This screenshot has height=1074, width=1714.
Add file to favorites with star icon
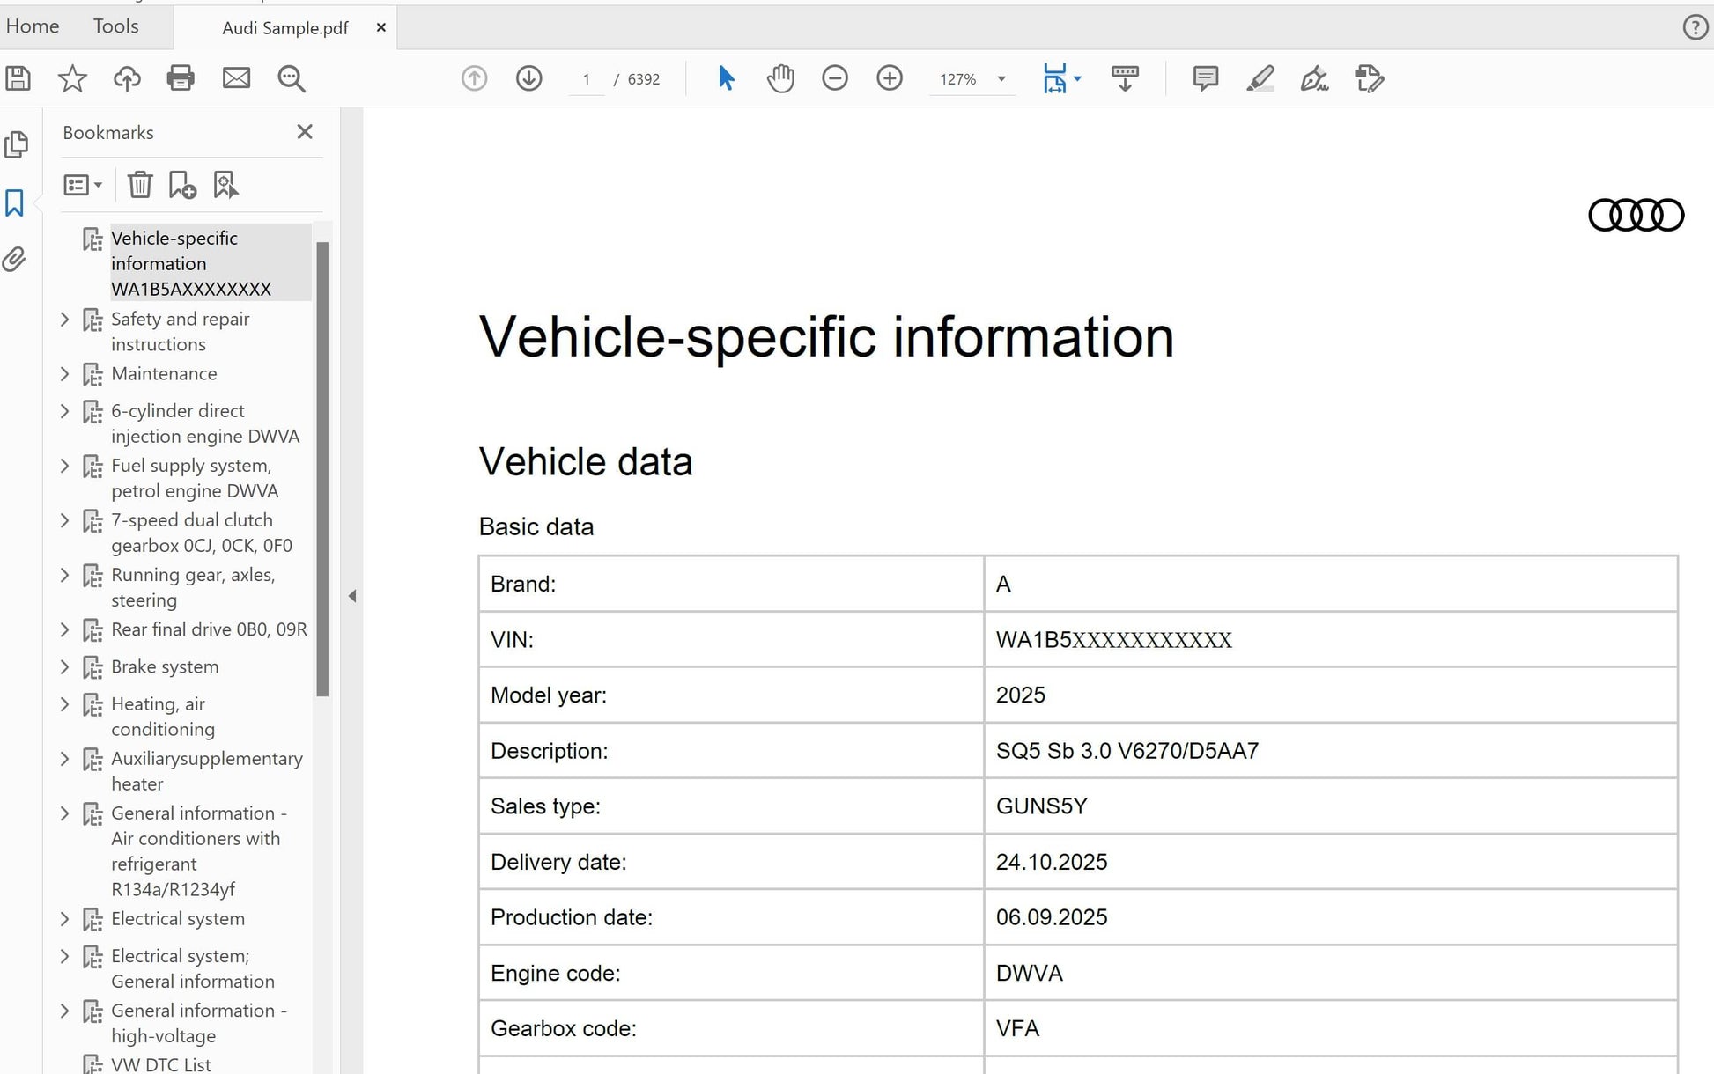tap(71, 78)
